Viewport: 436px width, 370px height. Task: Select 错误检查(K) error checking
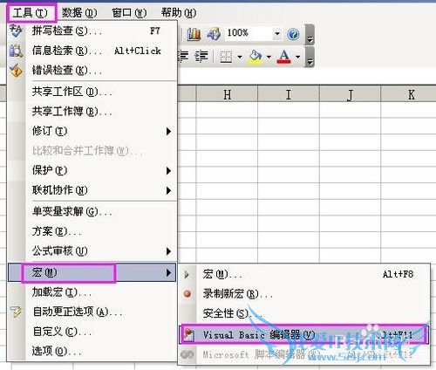pyautogui.click(x=92, y=71)
